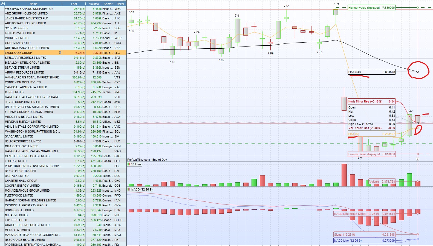Select COOPER ENERGY LIMITED row

click(63, 186)
